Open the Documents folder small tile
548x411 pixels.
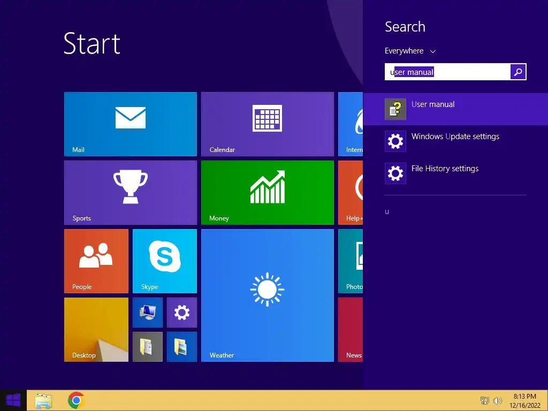coord(148,347)
